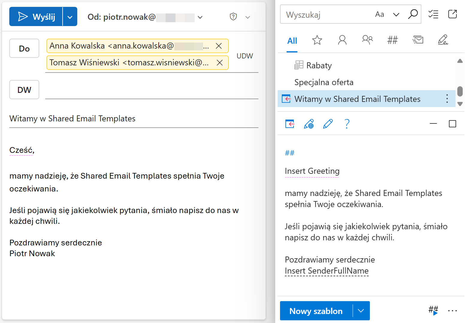Image resolution: width=466 pixels, height=323 pixels.
Task: Insert template using the blue paste icon
Action: click(x=289, y=123)
